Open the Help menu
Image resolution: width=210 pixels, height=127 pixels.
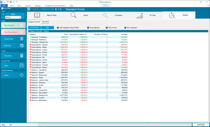pos(71,6)
